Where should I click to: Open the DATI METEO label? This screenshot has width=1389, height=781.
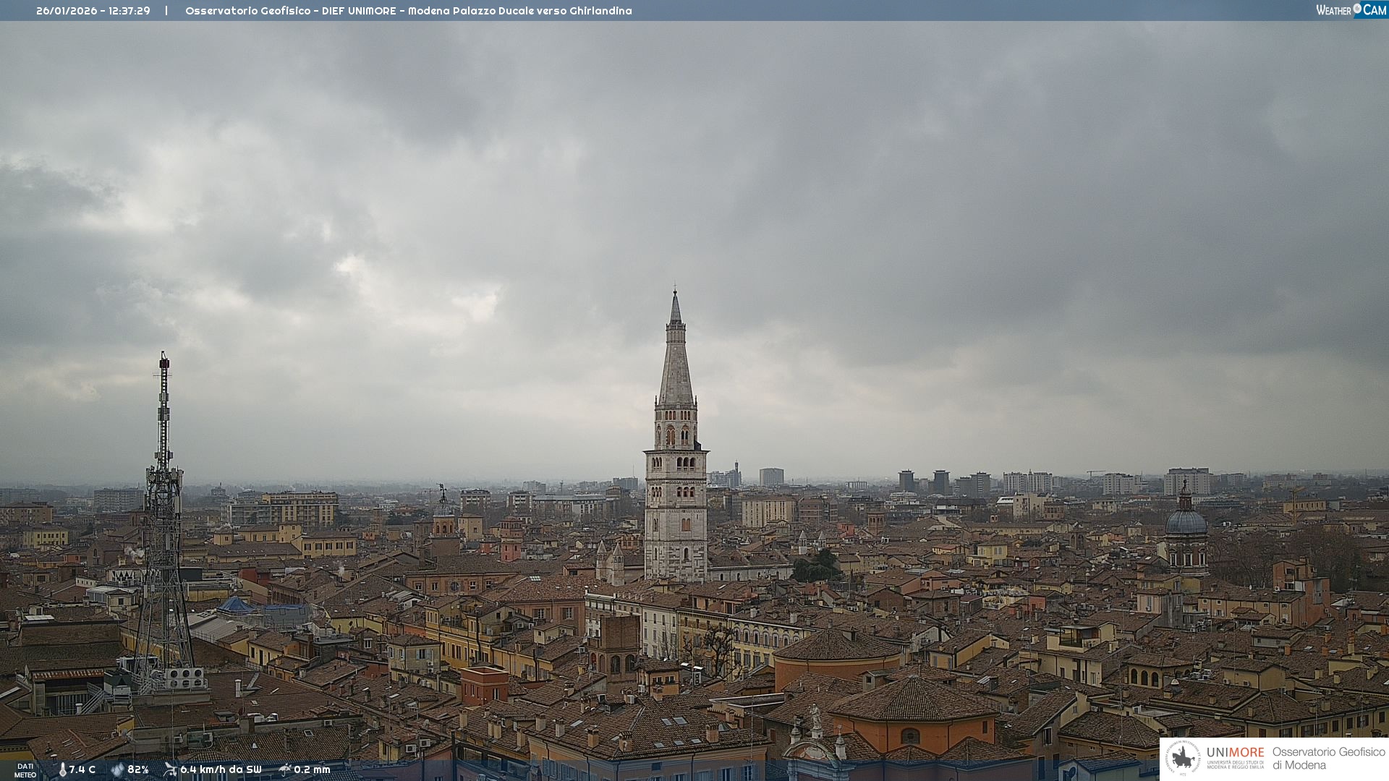[25, 770]
